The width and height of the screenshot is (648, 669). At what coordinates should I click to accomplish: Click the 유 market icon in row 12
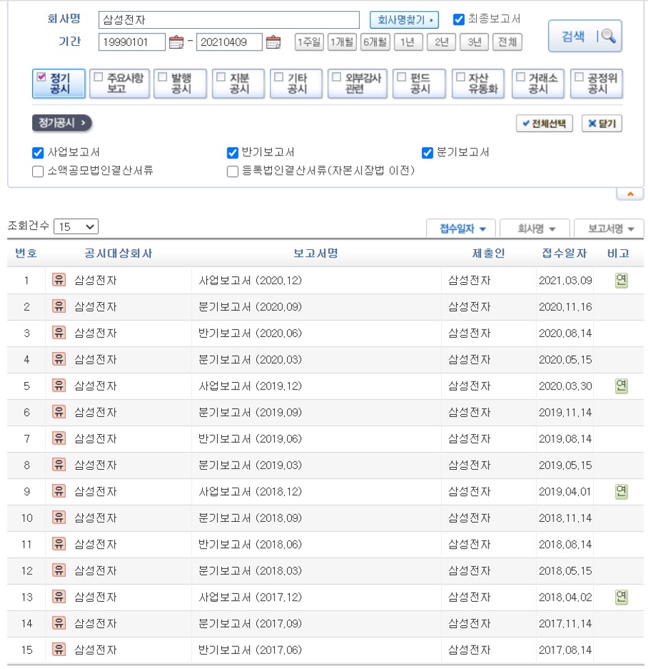tap(59, 571)
